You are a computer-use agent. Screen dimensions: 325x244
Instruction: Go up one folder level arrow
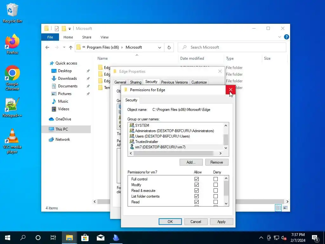pos(71,48)
